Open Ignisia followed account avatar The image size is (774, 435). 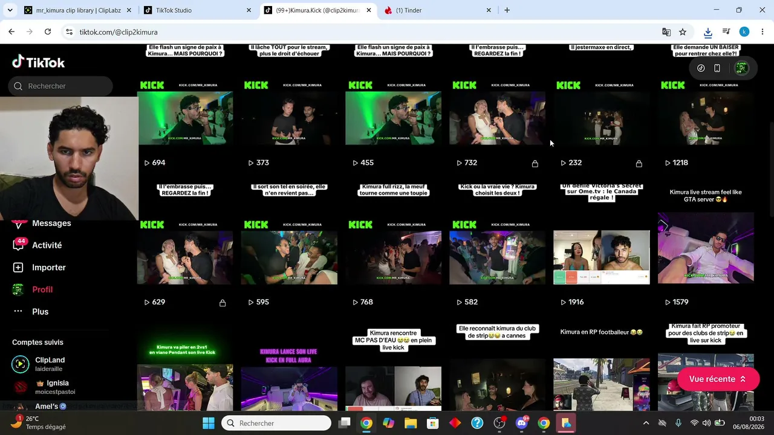[x=20, y=387]
